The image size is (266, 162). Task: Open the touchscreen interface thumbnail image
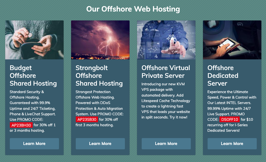click(x=166, y=40)
